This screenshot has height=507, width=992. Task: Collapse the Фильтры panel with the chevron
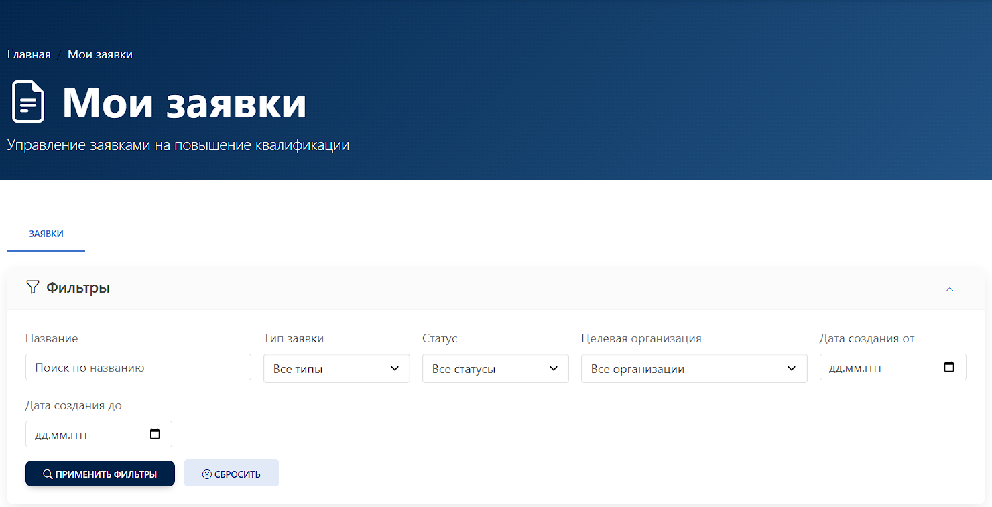tap(949, 289)
